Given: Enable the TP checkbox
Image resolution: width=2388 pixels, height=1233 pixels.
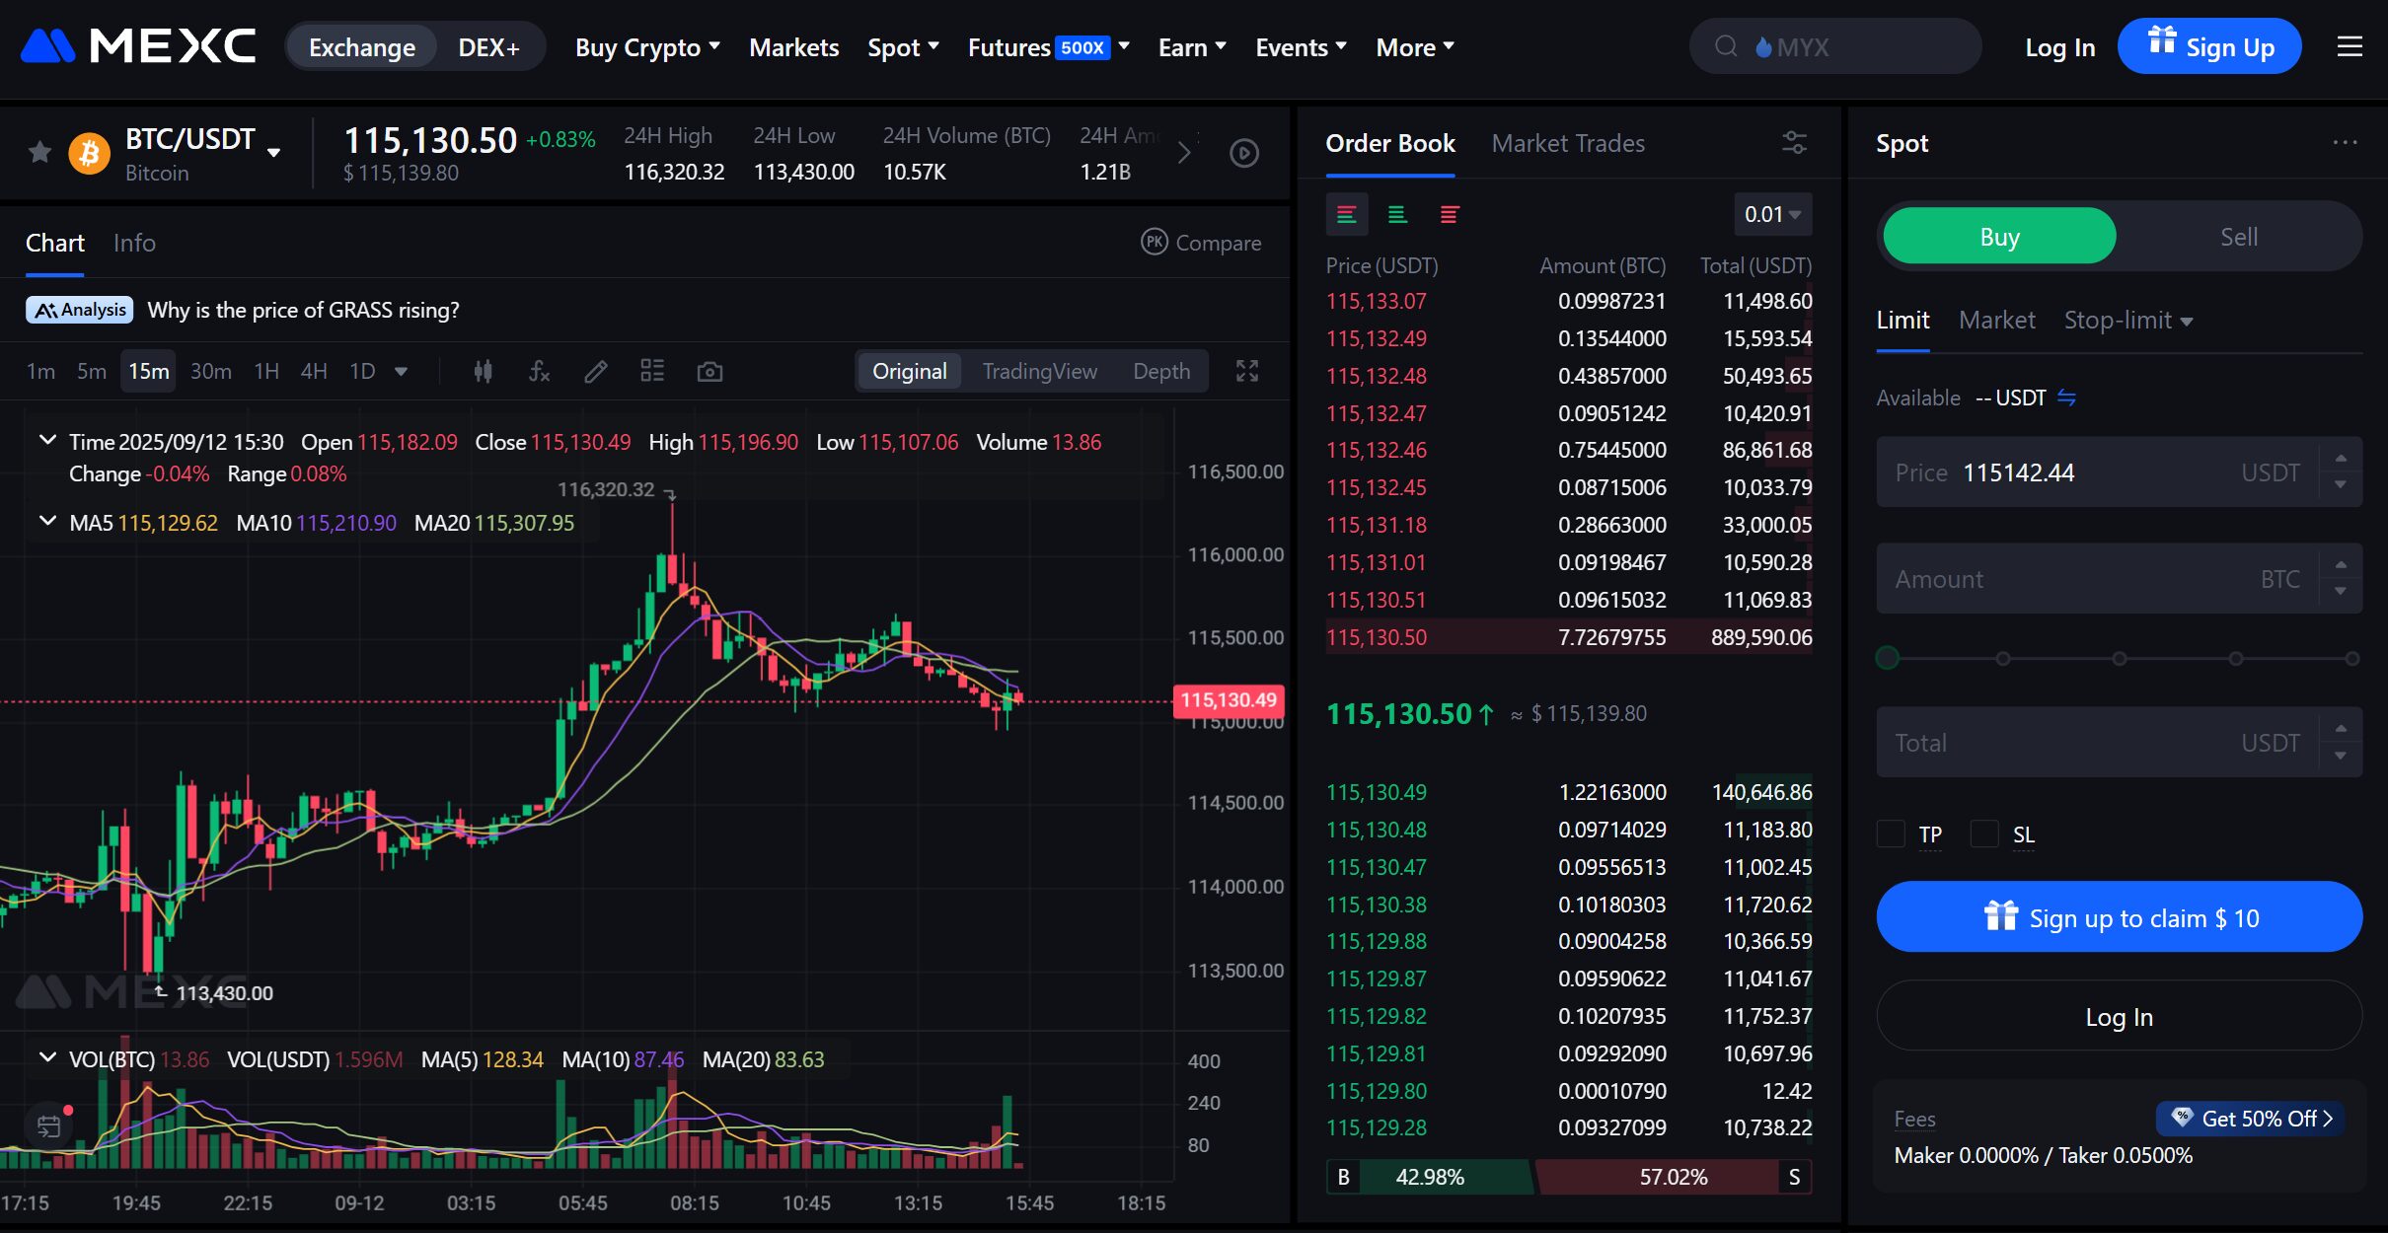Looking at the screenshot, I should pyautogui.click(x=1890, y=834).
